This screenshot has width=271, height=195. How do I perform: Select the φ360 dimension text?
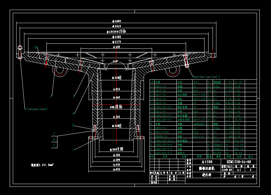pos(116,155)
